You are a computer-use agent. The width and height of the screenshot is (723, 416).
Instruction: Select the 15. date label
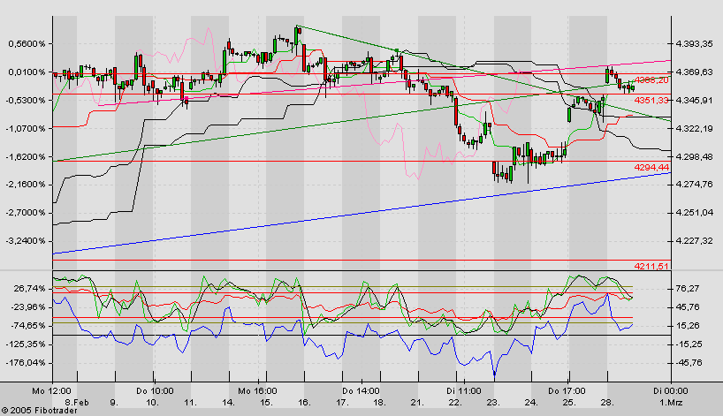pos(266,402)
